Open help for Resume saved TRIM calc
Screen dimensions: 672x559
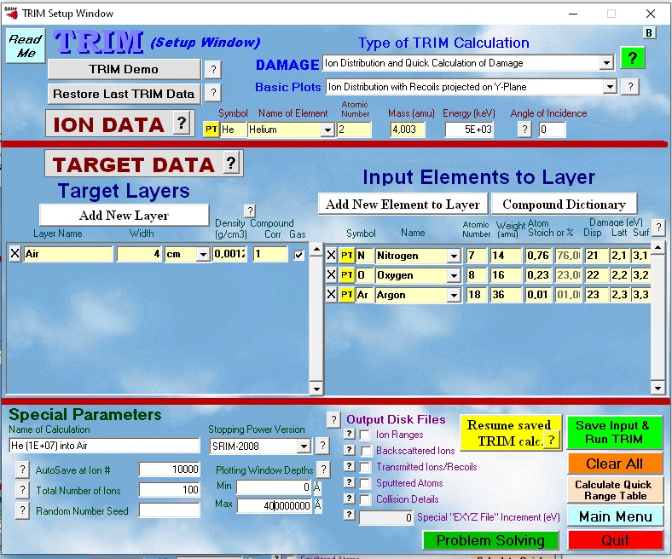(552, 440)
